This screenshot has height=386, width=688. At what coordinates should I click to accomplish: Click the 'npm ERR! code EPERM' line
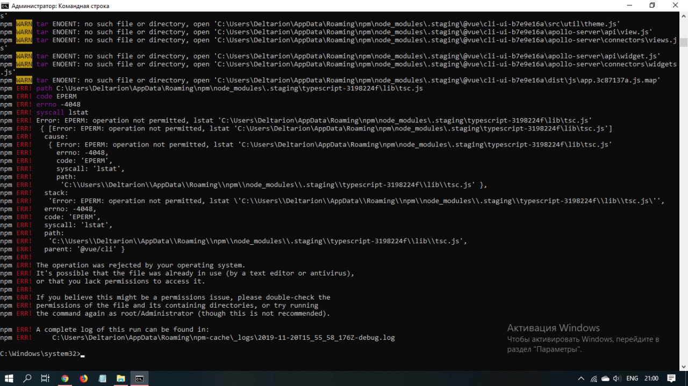pyautogui.click(x=38, y=96)
